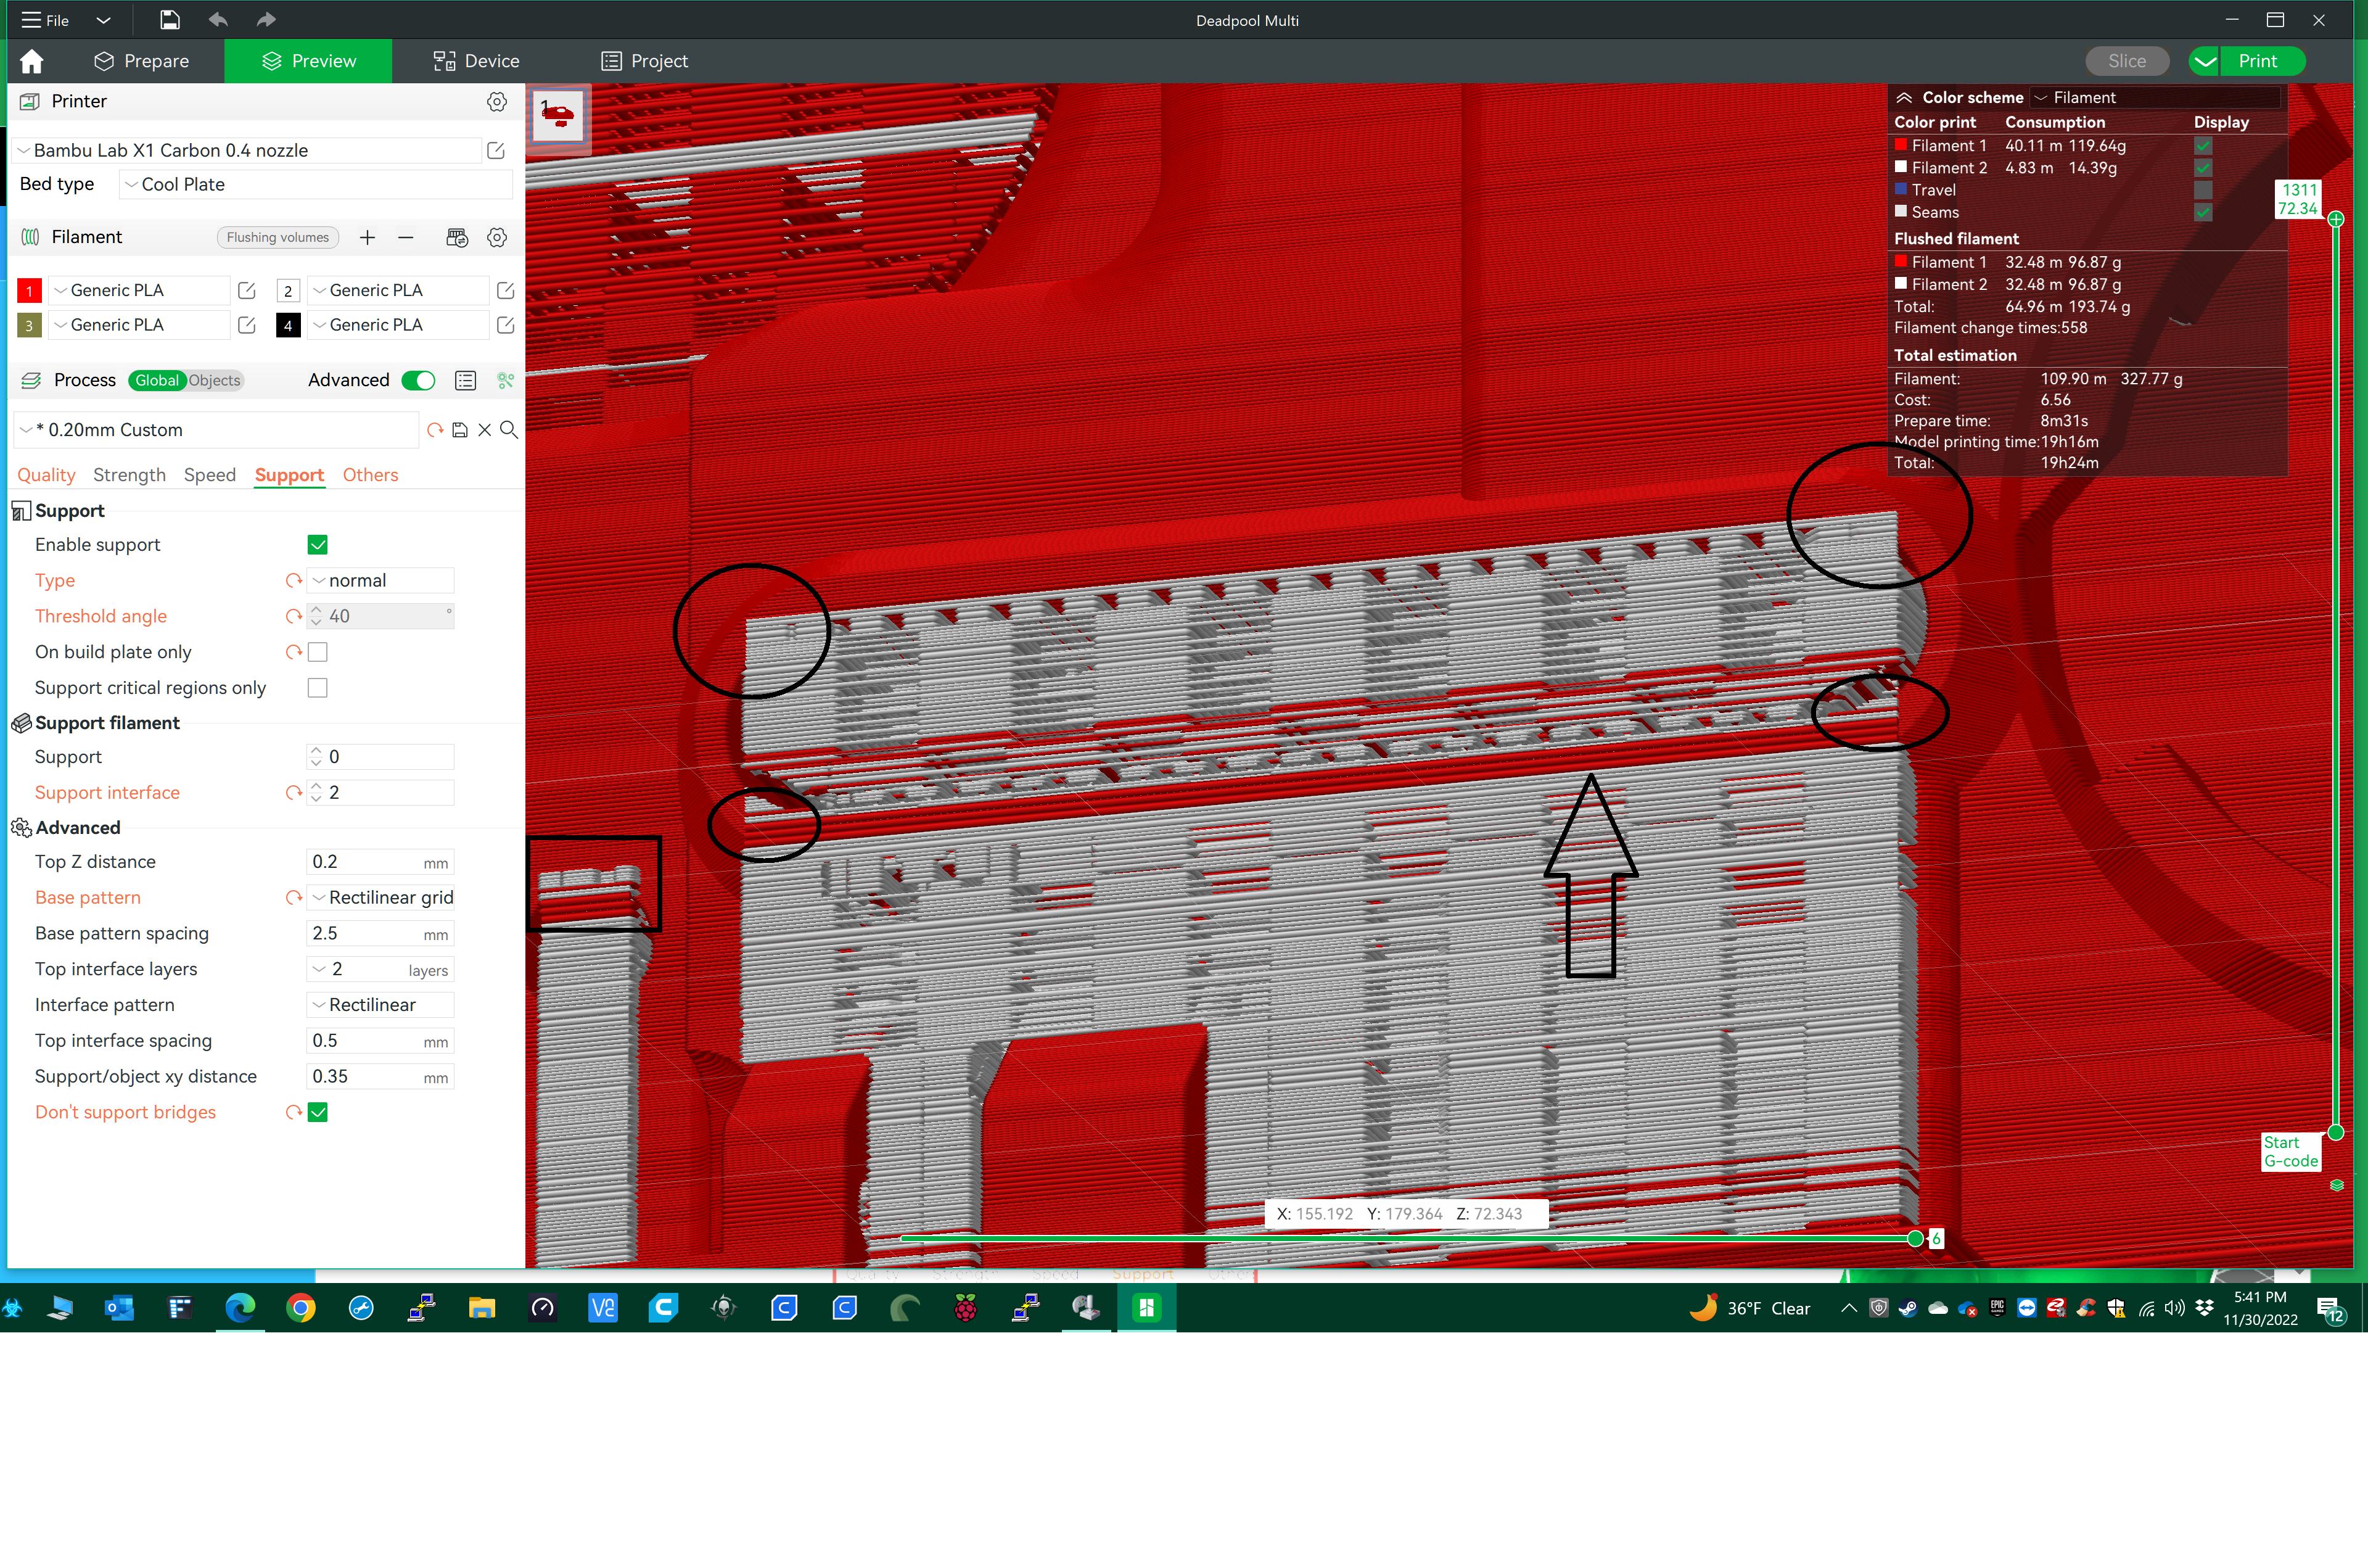Switch Process scope to Objects

pos(214,380)
